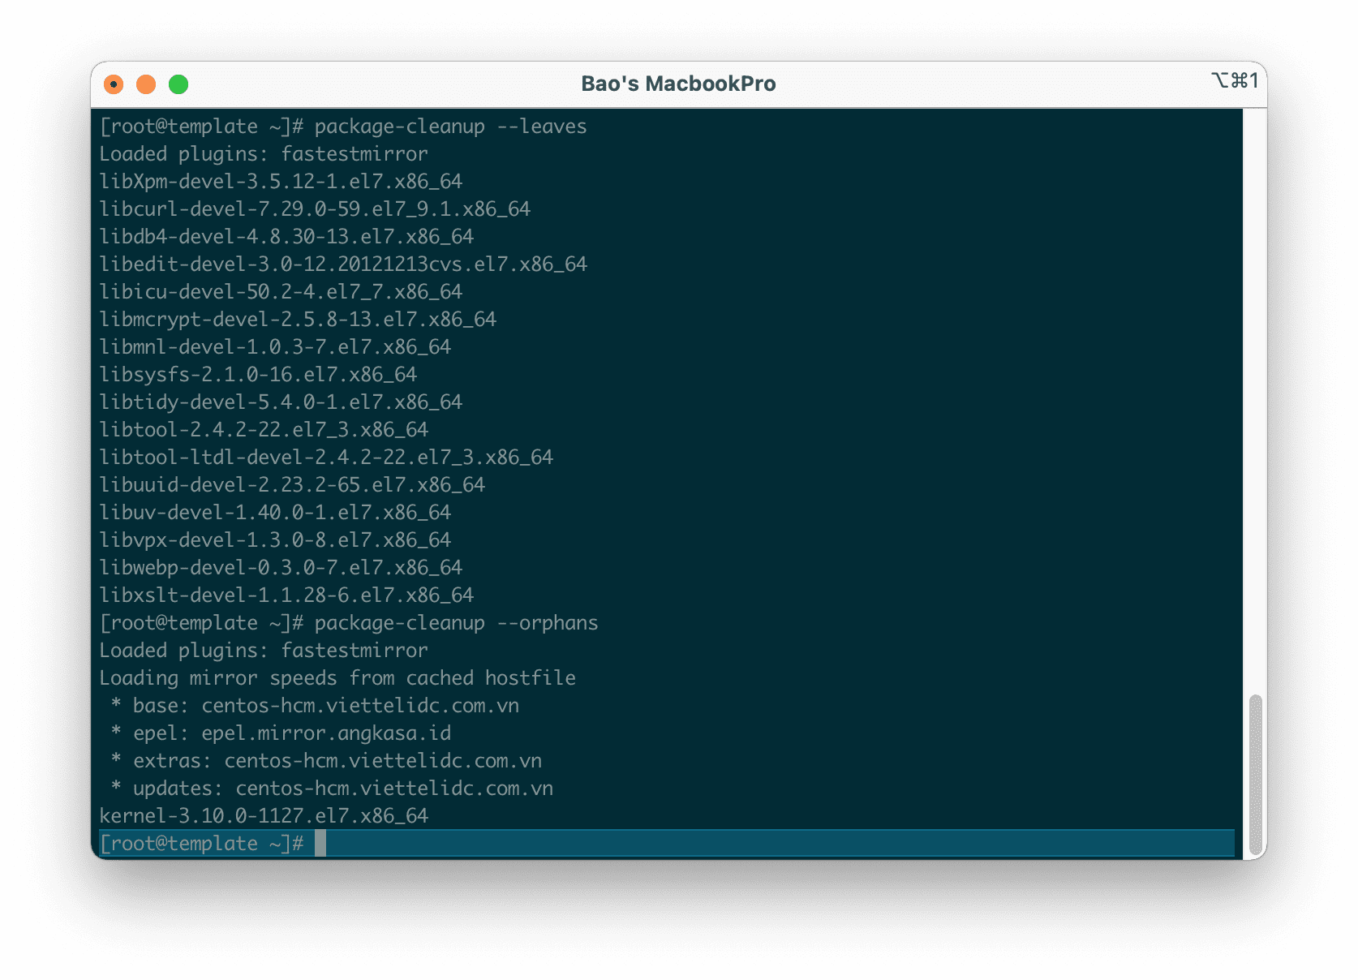1358x980 pixels.
Task: Click the red close button
Action: pyautogui.click(x=114, y=84)
